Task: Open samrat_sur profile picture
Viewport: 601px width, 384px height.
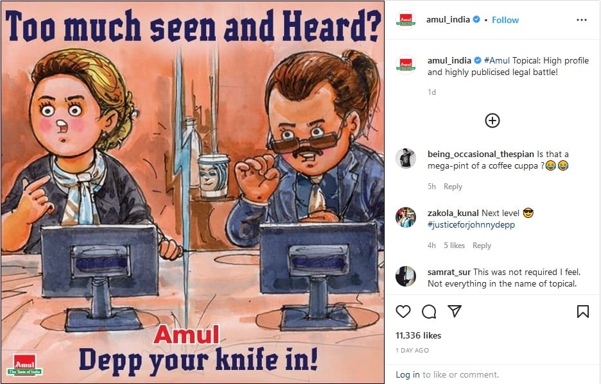Action: [x=406, y=276]
